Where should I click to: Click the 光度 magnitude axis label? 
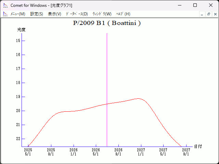click(21, 30)
